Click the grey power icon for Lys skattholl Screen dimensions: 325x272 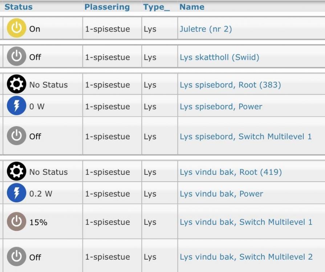tap(16, 57)
